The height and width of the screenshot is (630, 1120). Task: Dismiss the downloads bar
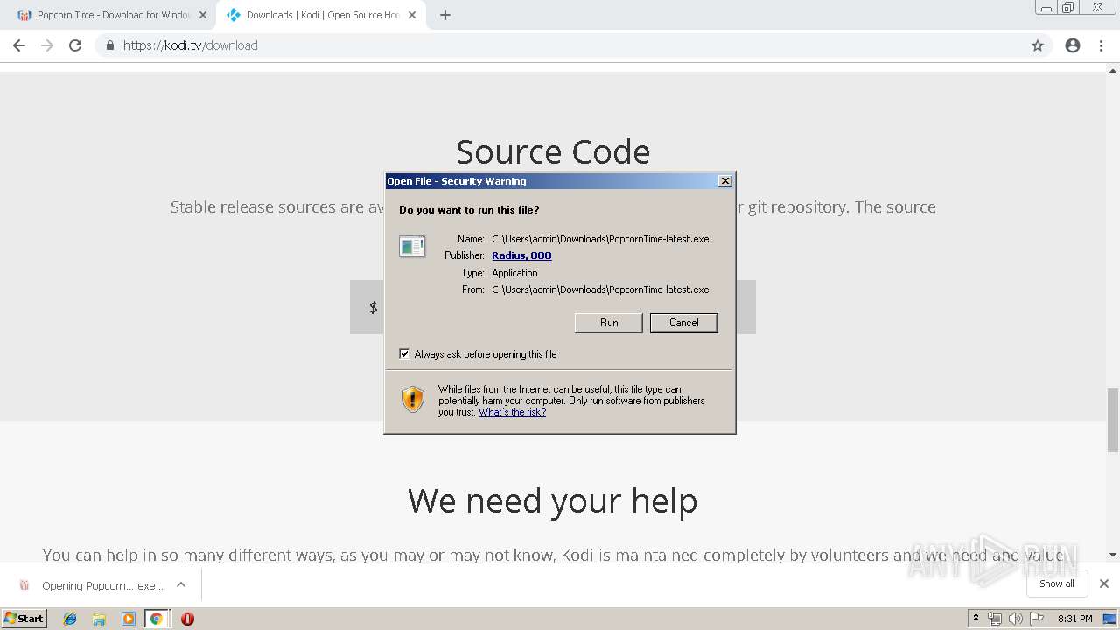(x=1104, y=584)
